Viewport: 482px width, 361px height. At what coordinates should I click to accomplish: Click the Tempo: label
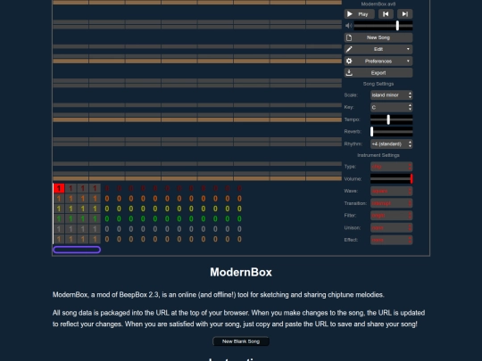click(x=352, y=119)
